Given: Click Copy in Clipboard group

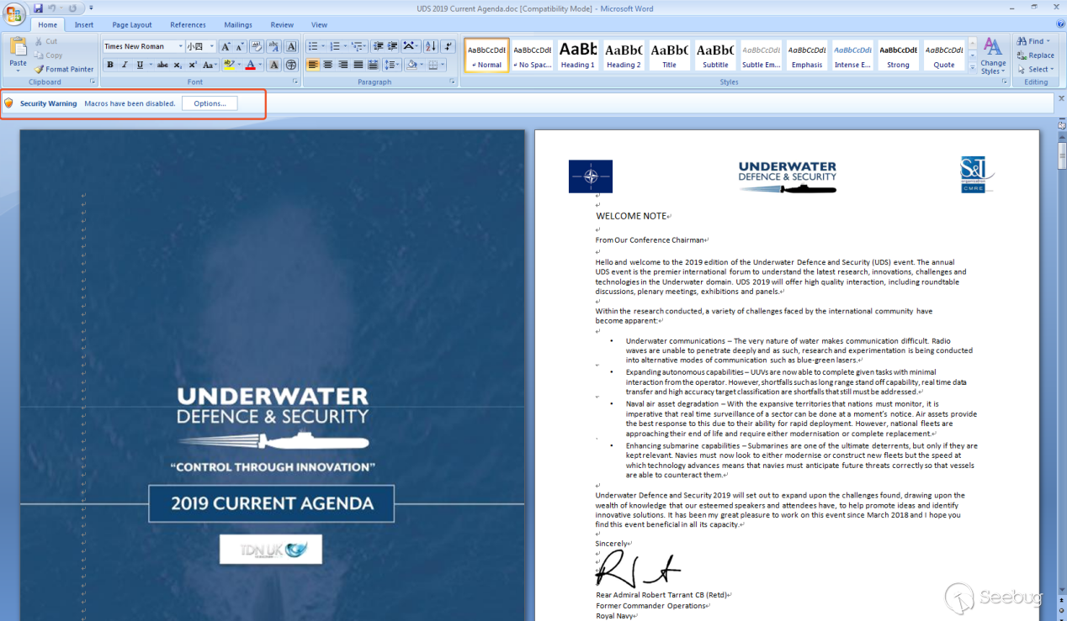Looking at the screenshot, I should tap(48, 55).
